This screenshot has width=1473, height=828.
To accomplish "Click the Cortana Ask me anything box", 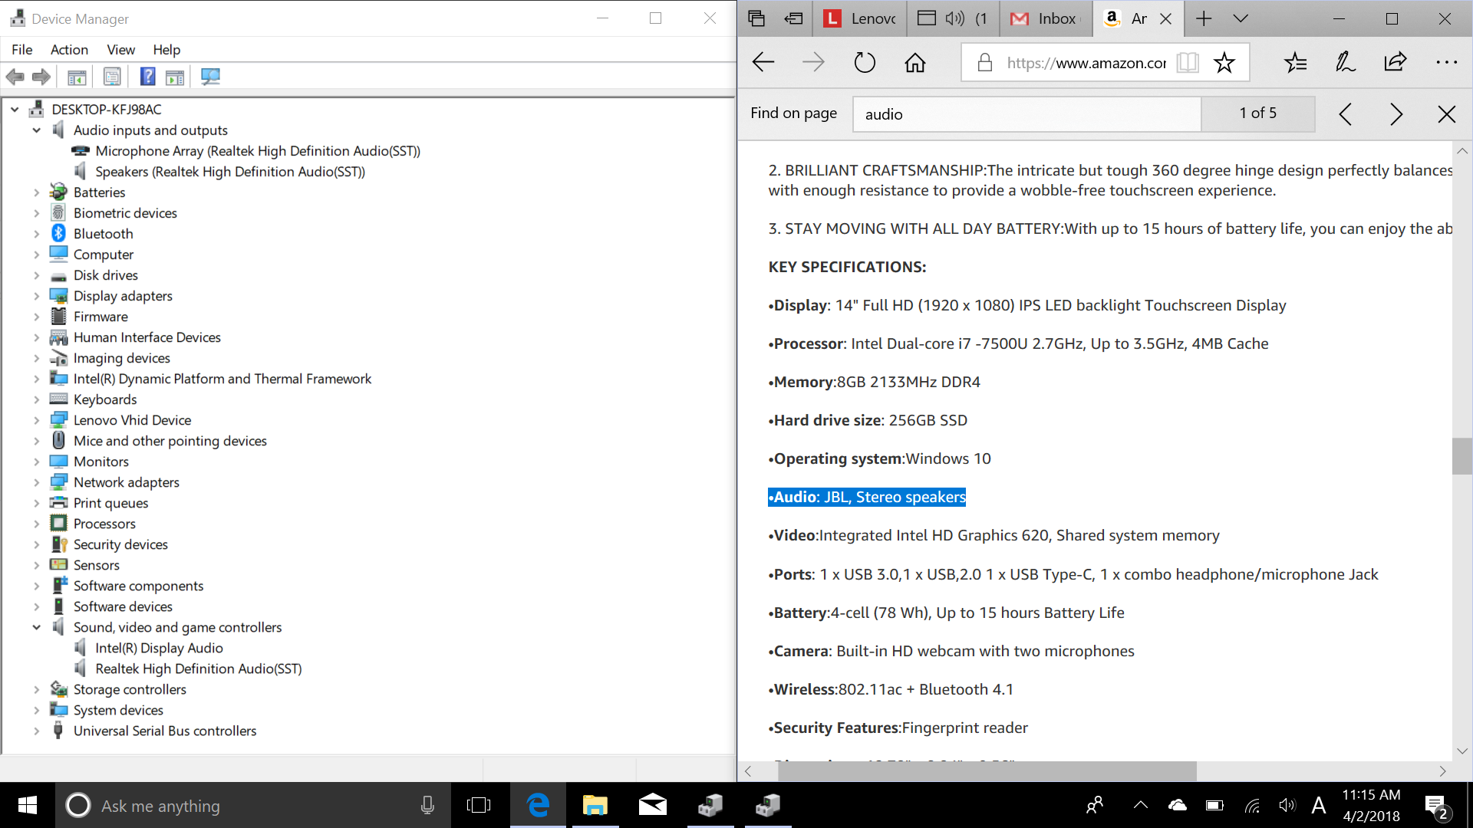I will click(x=253, y=806).
